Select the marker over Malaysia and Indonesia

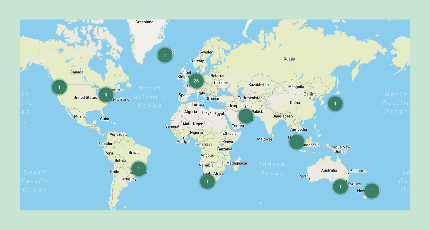pos(296,142)
